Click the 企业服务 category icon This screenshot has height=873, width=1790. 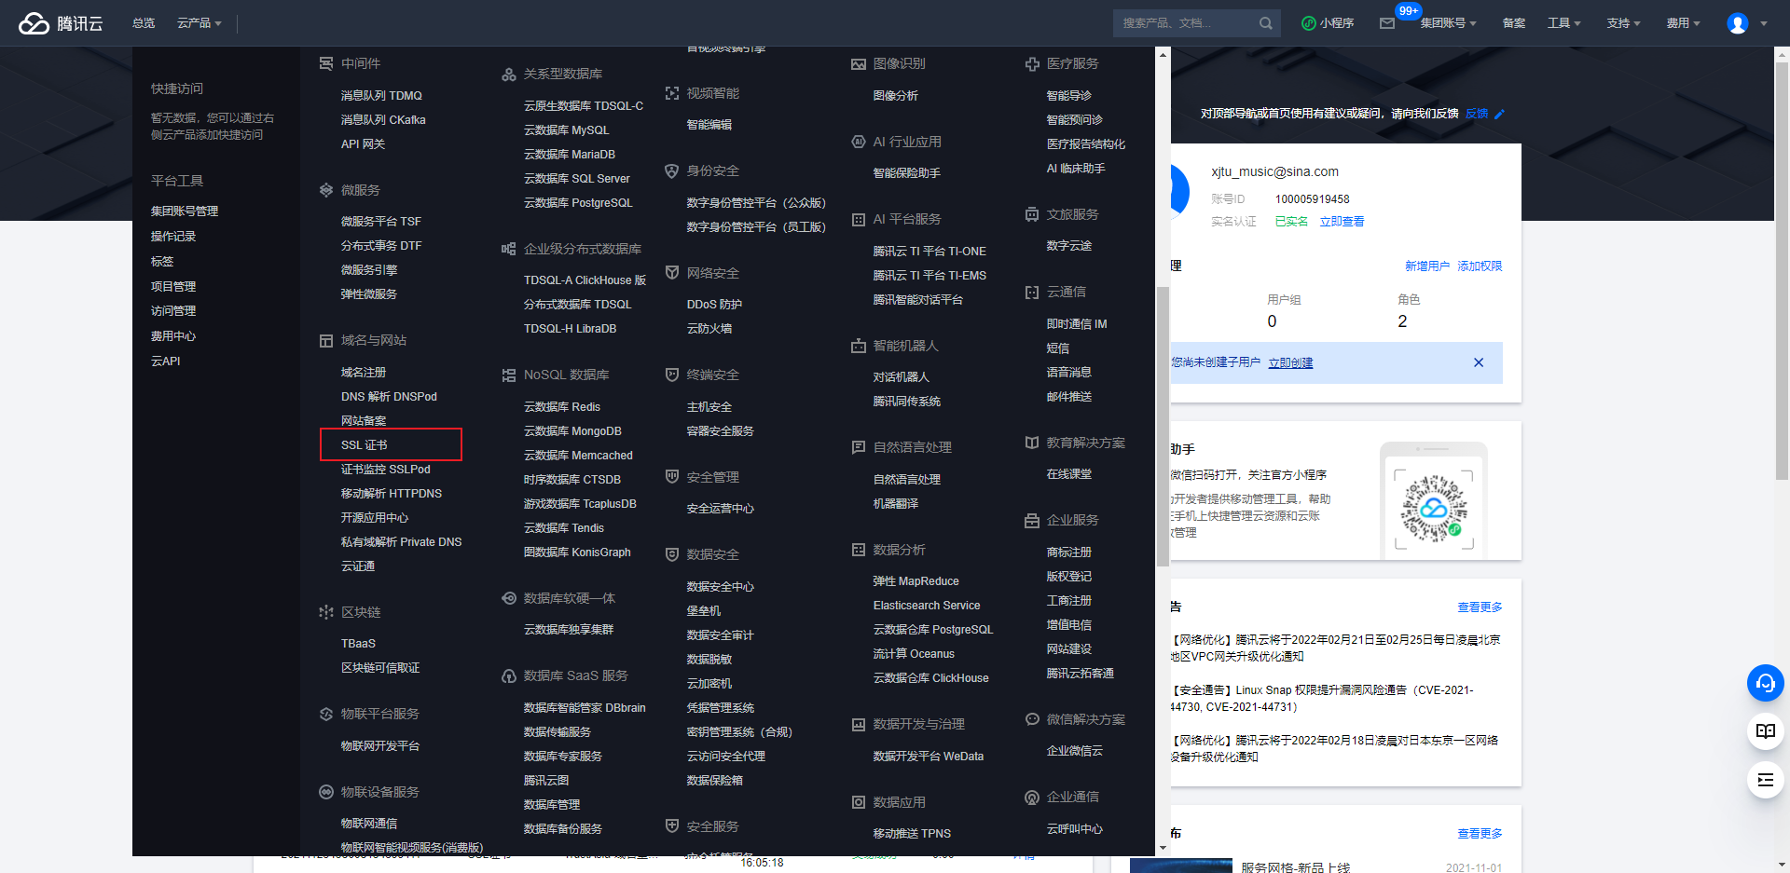1032,521
